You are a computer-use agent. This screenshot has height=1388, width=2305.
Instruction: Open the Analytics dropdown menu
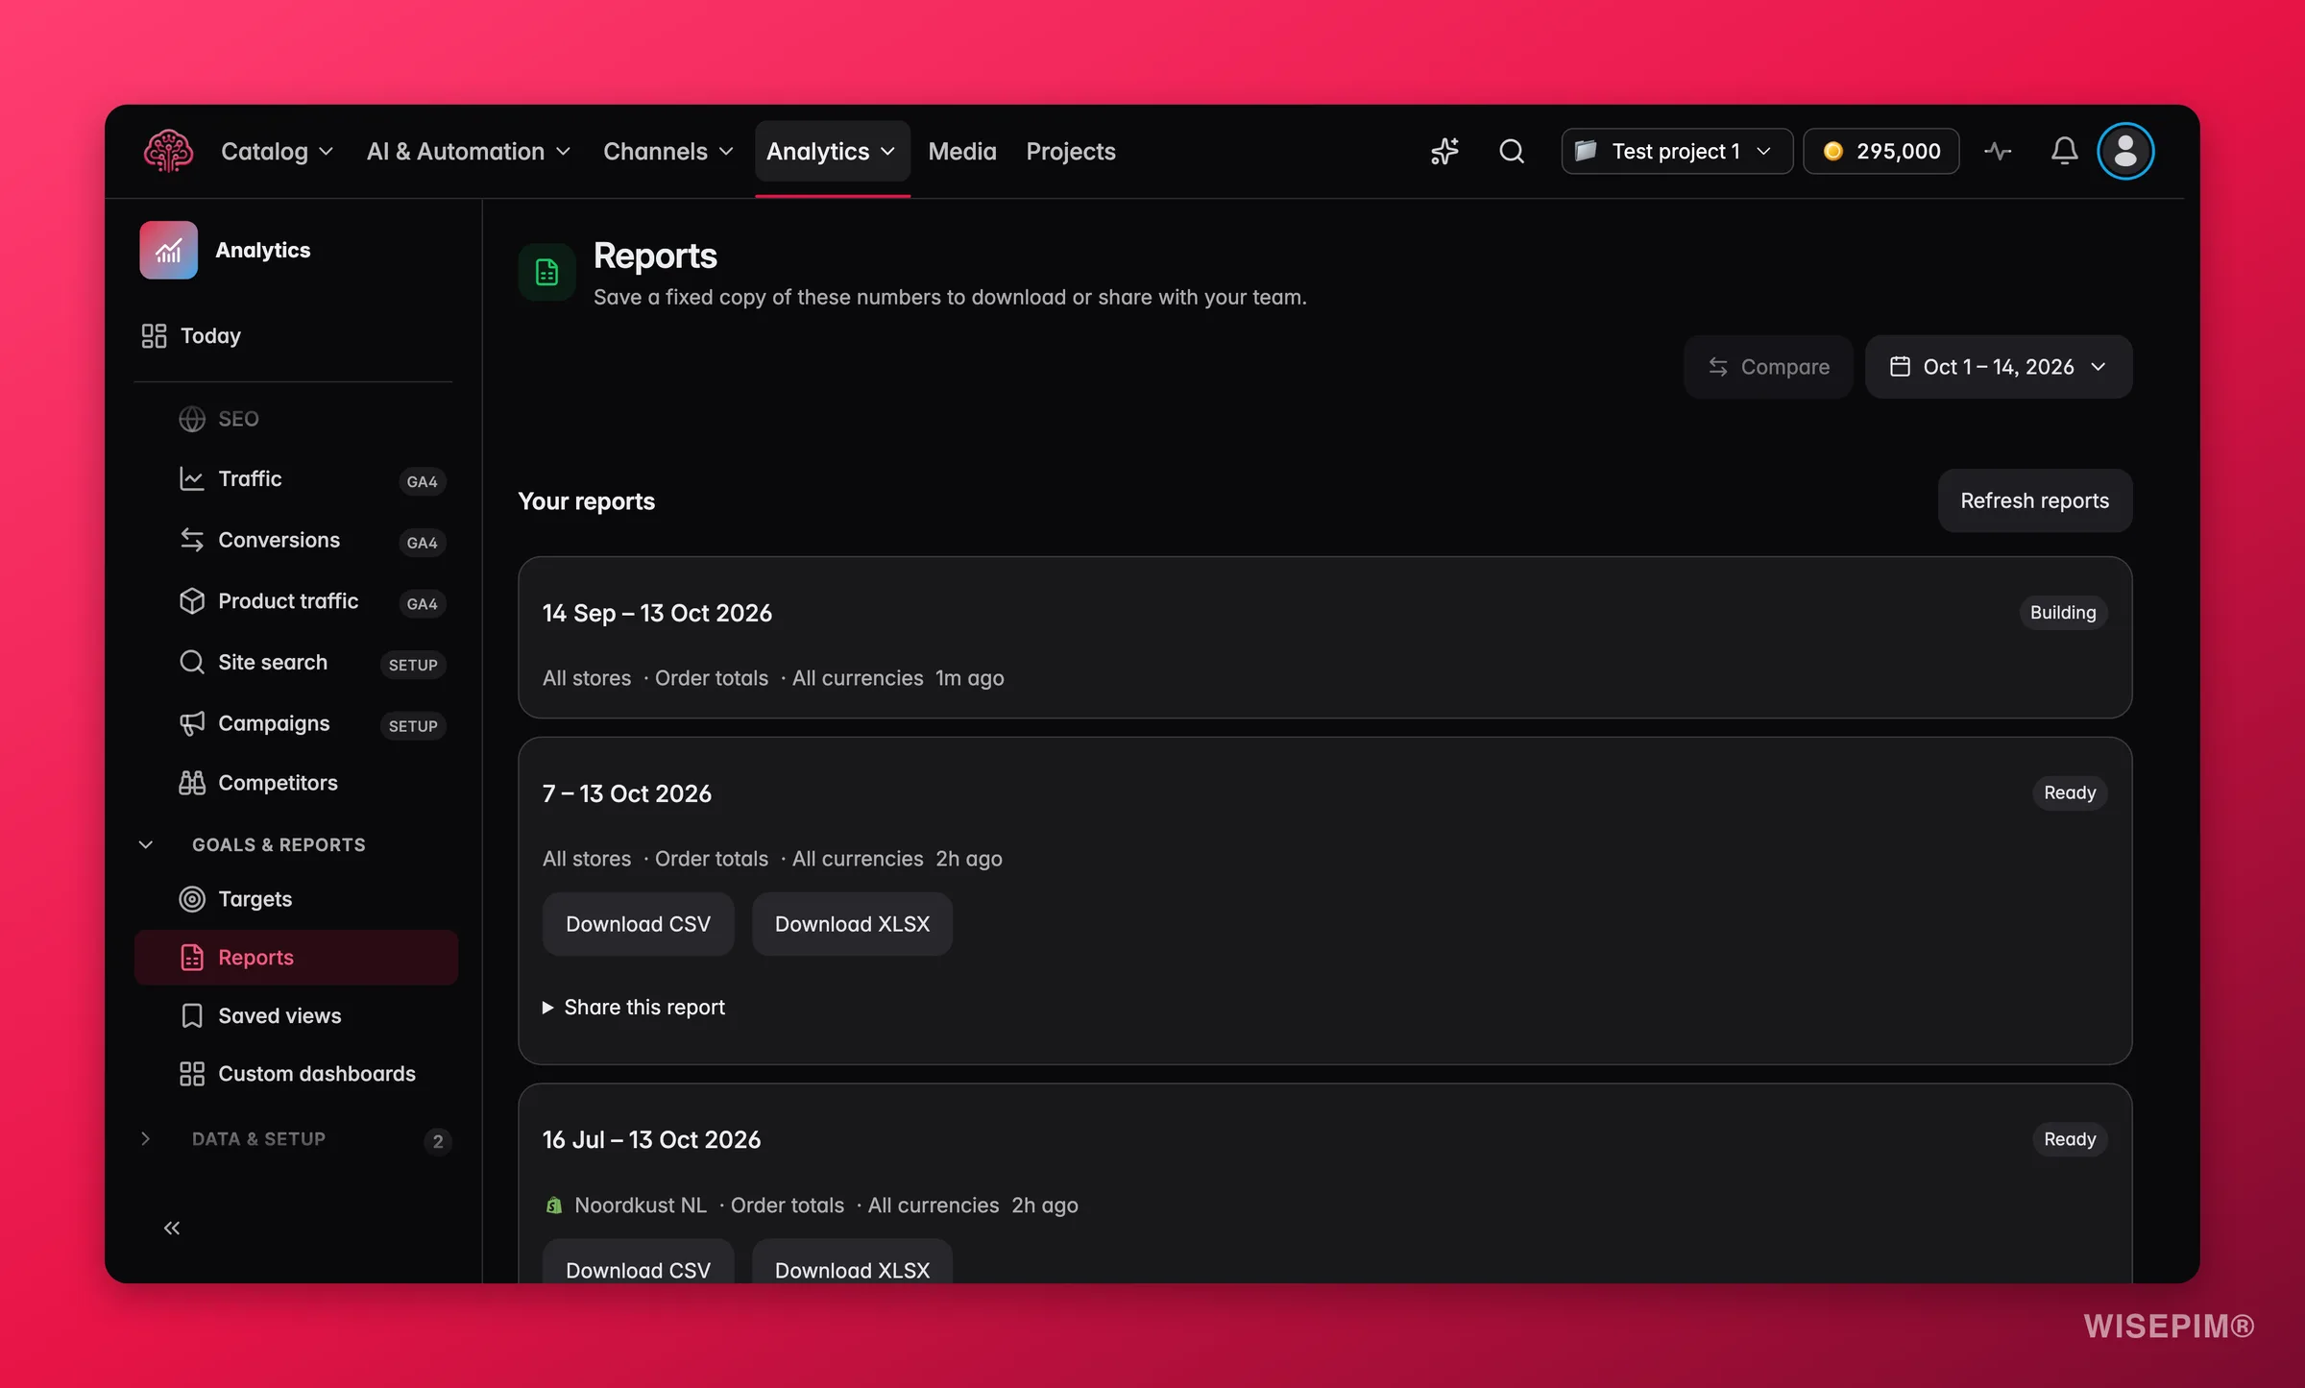pos(832,151)
